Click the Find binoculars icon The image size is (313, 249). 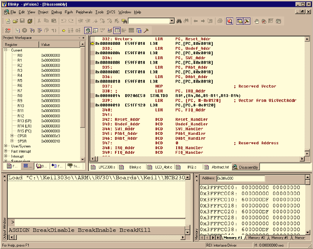(x=179, y=21)
